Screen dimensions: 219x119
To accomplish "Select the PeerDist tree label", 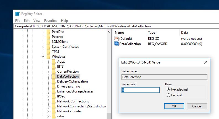I will pyautogui.click(x=58, y=32).
